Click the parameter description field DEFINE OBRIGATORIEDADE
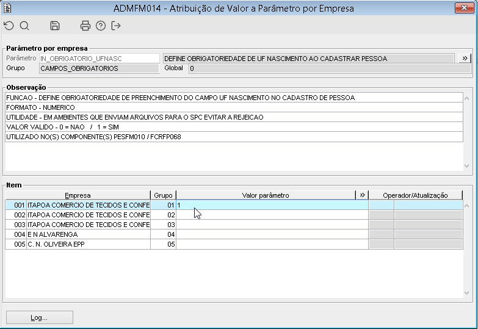Viewport: 478px width, 329px height. [x=308, y=59]
